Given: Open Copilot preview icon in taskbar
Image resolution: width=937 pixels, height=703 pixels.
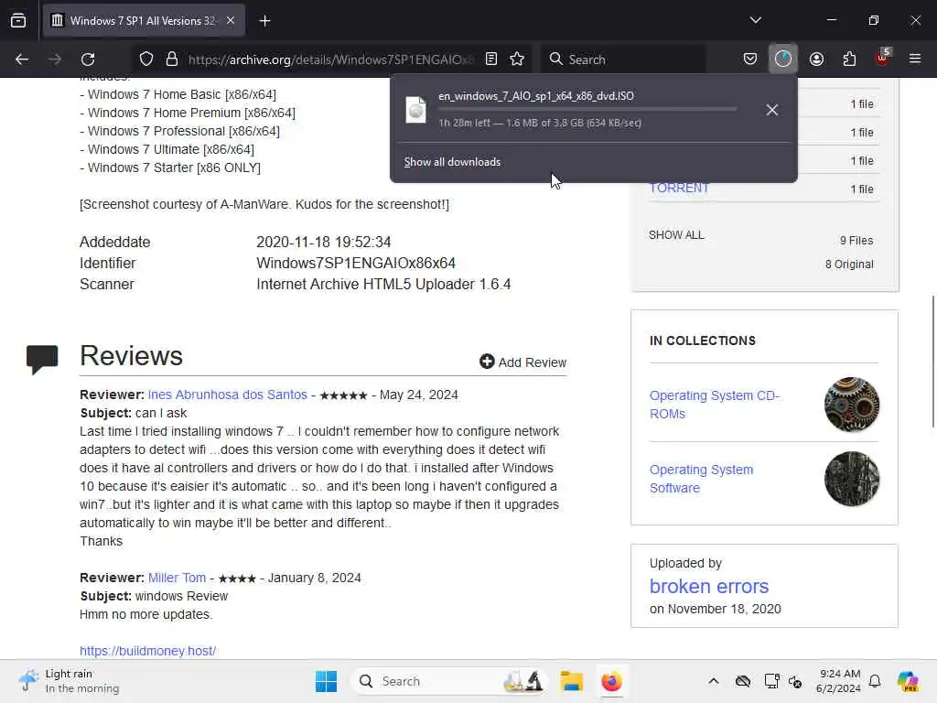Looking at the screenshot, I should [x=908, y=681].
